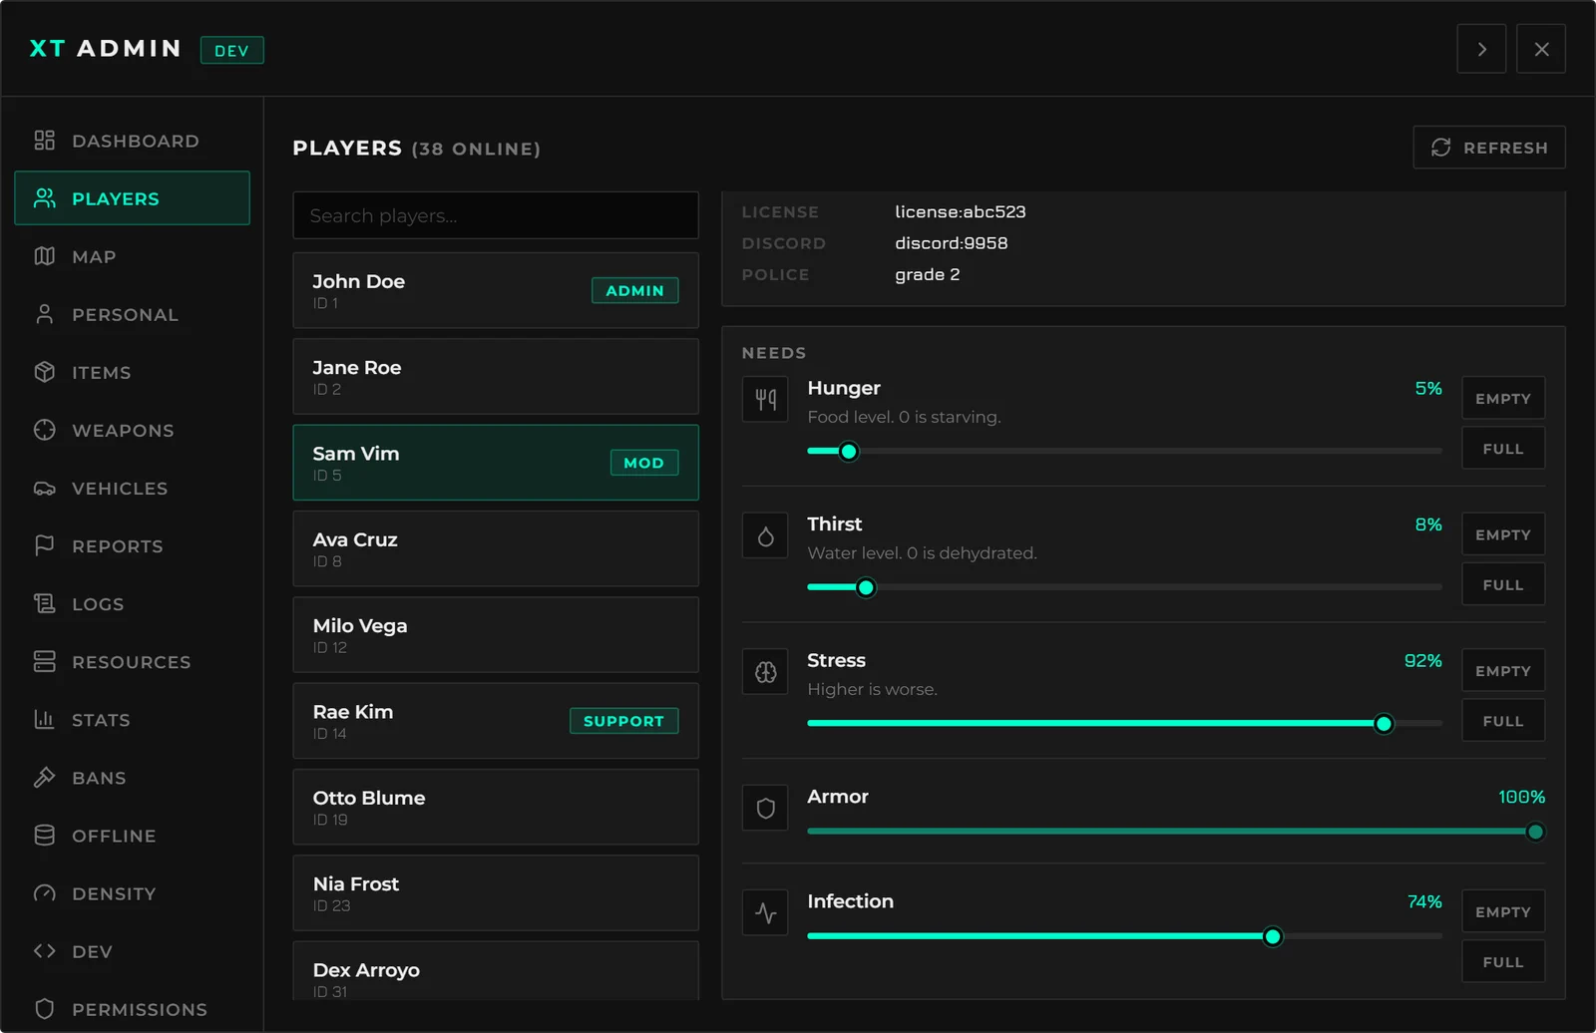Click the Map icon in sidebar

tap(44, 256)
